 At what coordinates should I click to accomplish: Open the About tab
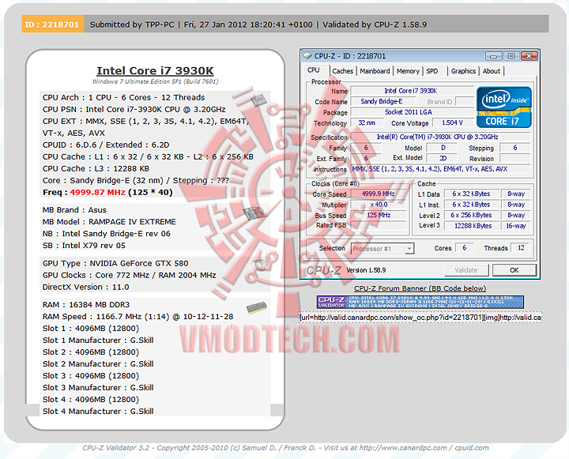coord(492,71)
